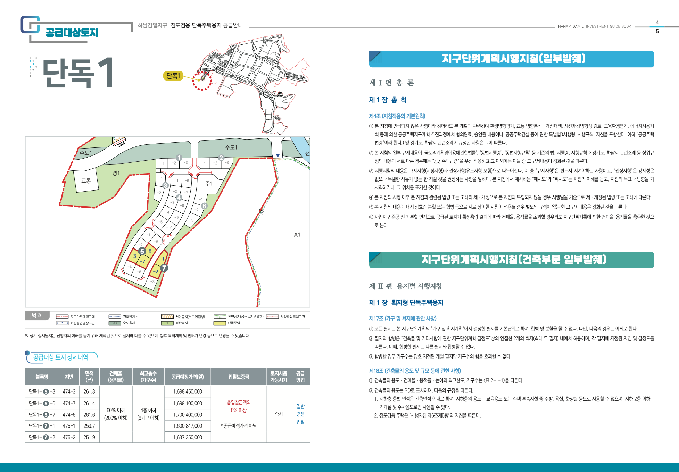This screenshot has width=679, height=472.
Task: Select block marker 2 on the site map
Action: coord(221,158)
